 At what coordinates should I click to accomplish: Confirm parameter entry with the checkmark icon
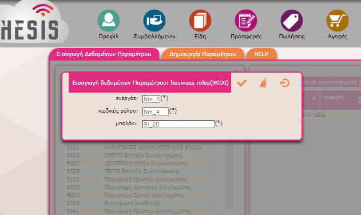242,83
